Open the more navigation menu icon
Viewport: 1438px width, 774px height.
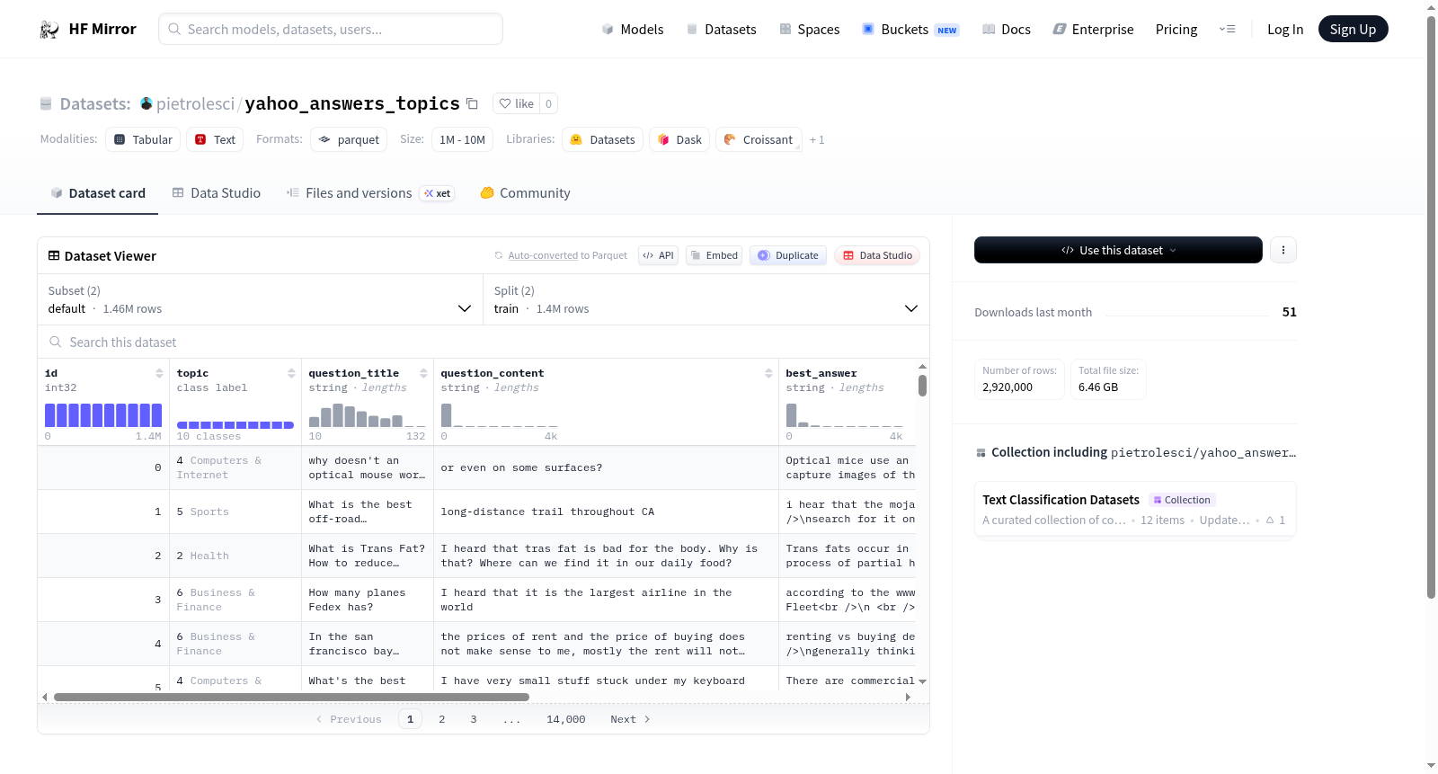pyautogui.click(x=1227, y=30)
